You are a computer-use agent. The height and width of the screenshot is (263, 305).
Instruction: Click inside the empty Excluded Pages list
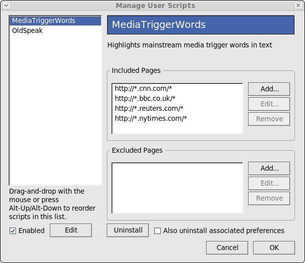point(177,188)
